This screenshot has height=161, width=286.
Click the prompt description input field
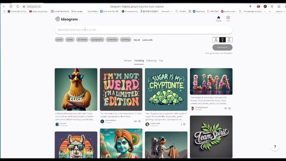pos(143,30)
